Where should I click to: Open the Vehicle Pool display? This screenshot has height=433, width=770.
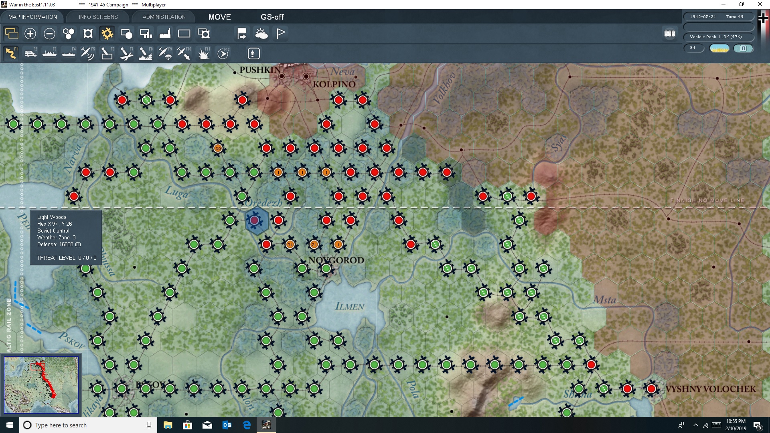point(719,36)
